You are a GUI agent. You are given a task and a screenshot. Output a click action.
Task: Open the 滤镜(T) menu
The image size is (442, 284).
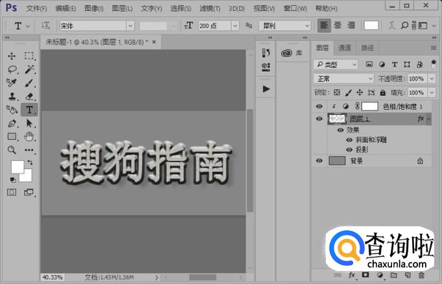208,8
